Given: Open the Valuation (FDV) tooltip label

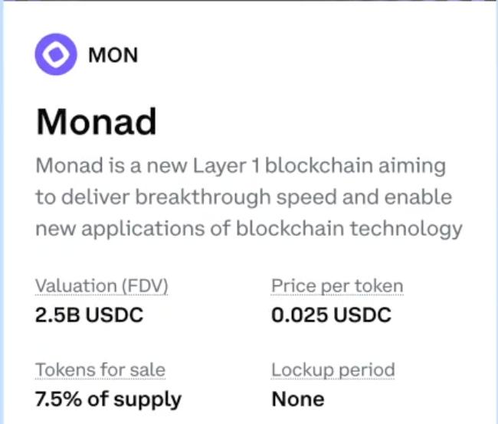Looking at the screenshot, I should 101,286.
